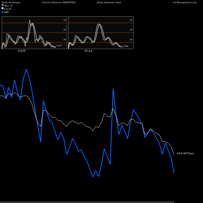
Task: Click the Deep Industries Limited name text
Action: (109, 2)
